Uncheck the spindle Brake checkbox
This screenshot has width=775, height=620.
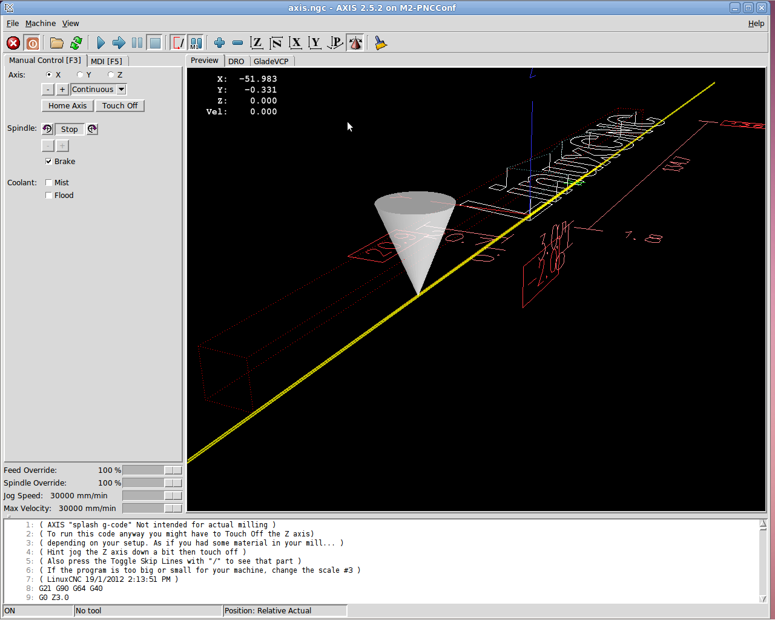pos(48,162)
